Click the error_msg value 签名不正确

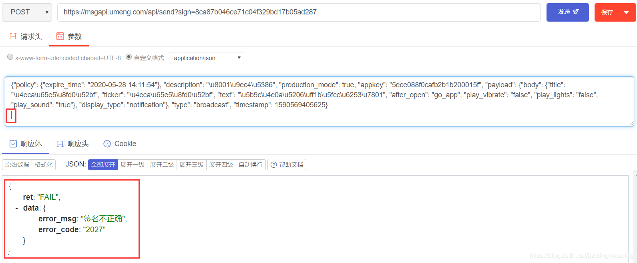click(x=103, y=219)
